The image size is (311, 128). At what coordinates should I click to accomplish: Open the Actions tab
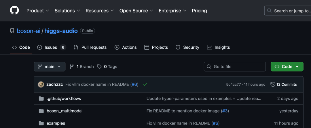[126, 47]
